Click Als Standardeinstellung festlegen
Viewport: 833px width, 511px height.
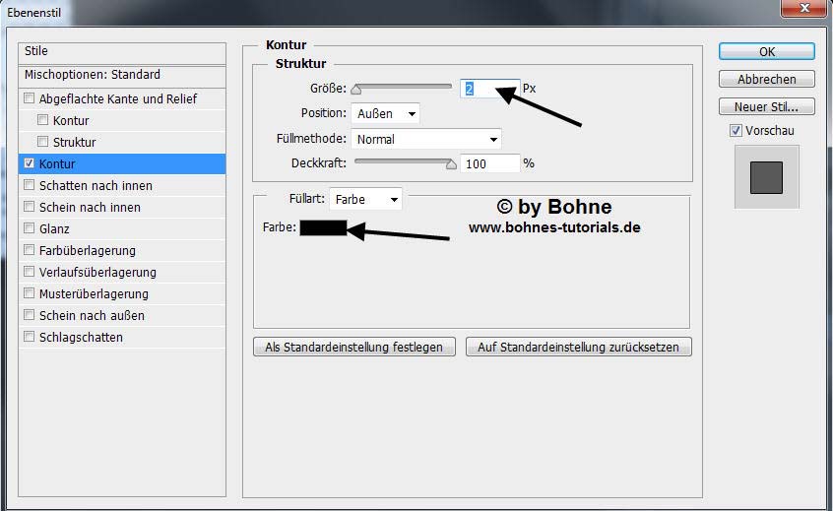(x=354, y=348)
